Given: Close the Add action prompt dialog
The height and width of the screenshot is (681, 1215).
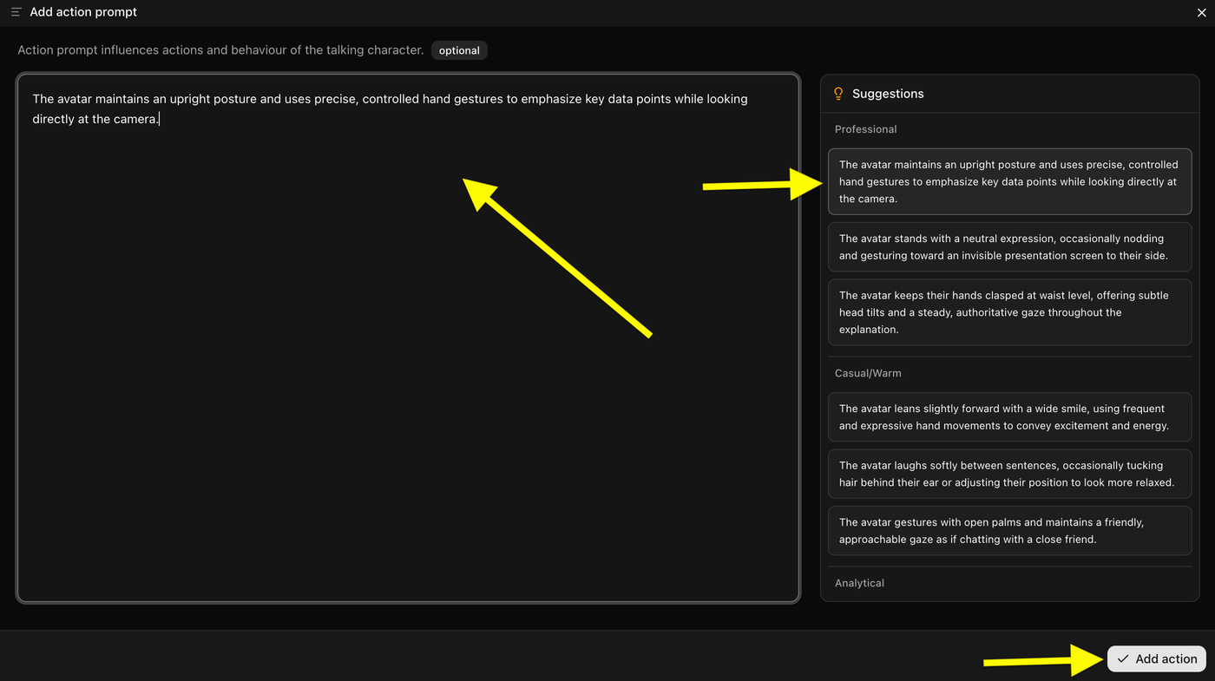Looking at the screenshot, I should (1201, 12).
